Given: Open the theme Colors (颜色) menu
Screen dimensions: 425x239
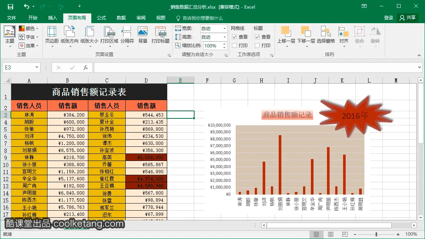Looking at the screenshot, I should click(29, 28).
